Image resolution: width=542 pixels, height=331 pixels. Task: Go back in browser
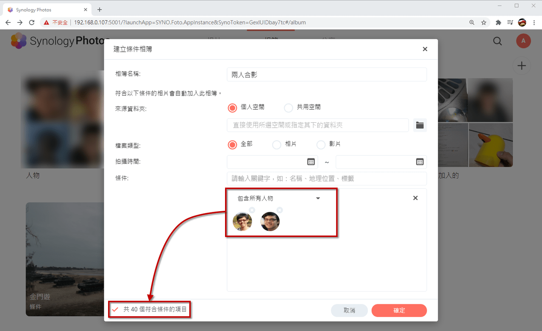tap(8, 22)
